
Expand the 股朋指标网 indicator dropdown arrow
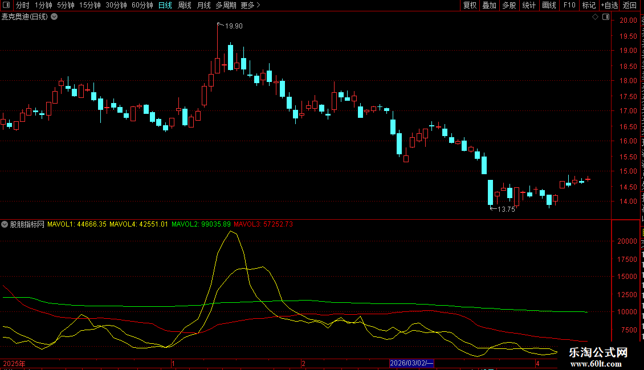[5, 224]
